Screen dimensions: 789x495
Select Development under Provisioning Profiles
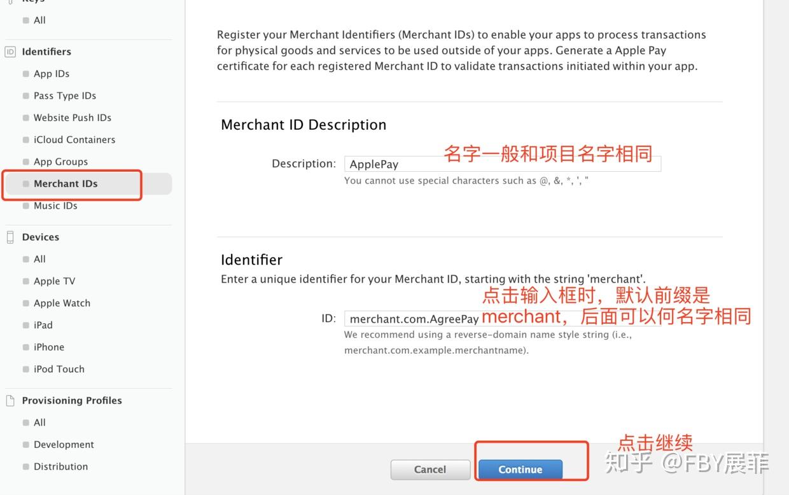click(64, 444)
